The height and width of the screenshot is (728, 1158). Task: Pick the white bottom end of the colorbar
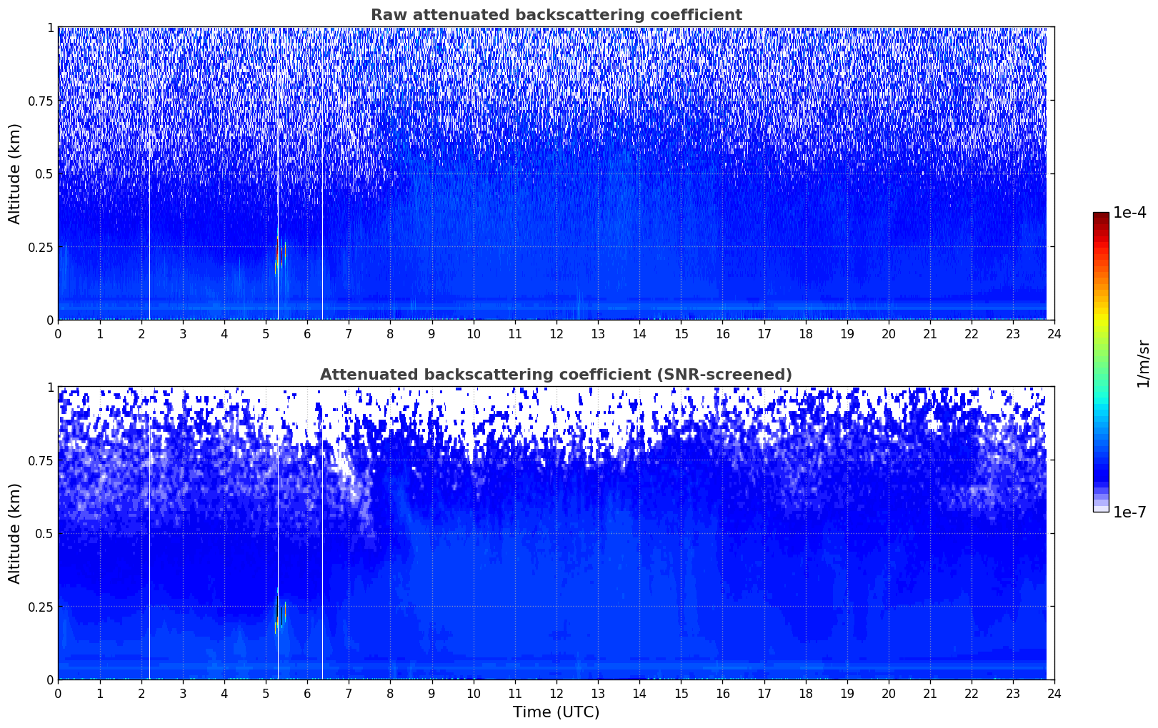1101,509
